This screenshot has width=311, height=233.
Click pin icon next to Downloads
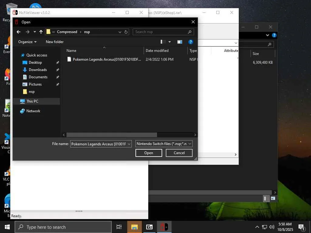pos(57,70)
